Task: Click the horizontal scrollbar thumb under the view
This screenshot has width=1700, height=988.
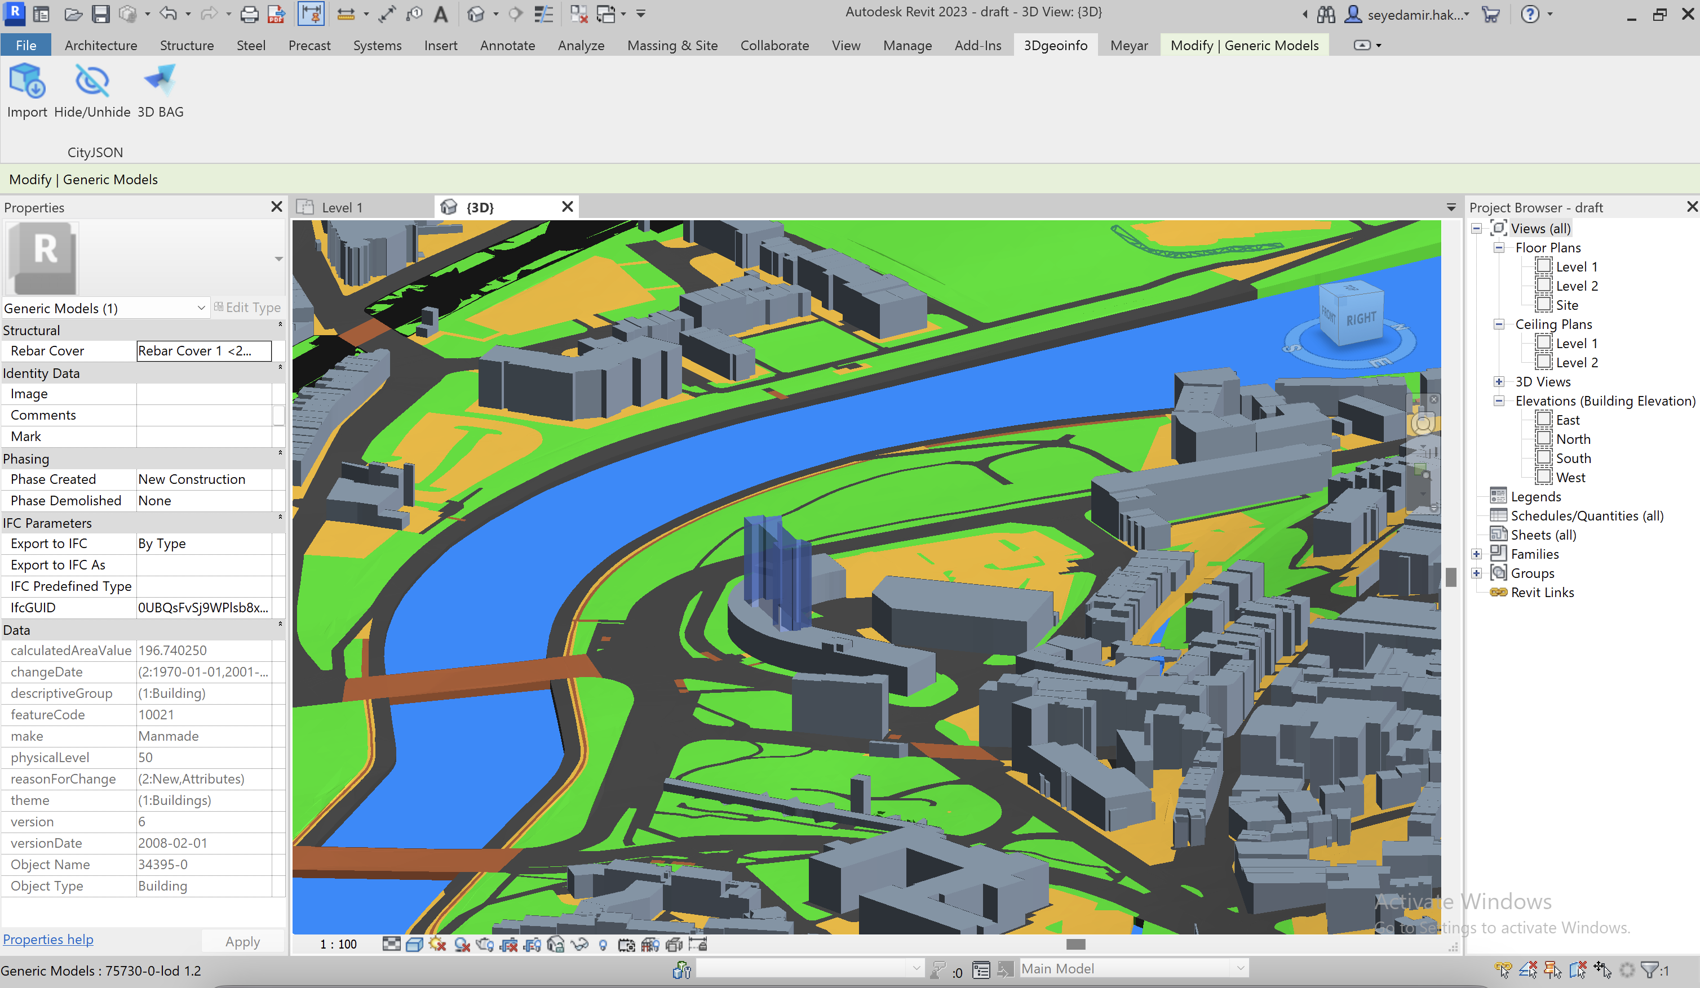Action: [x=1075, y=944]
